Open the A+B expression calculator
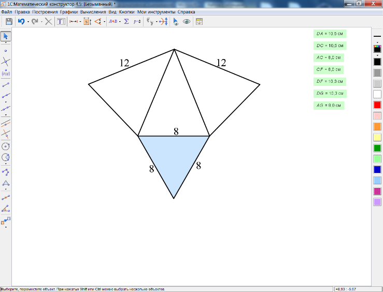The height and width of the screenshot is (292, 383). tap(113, 21)
